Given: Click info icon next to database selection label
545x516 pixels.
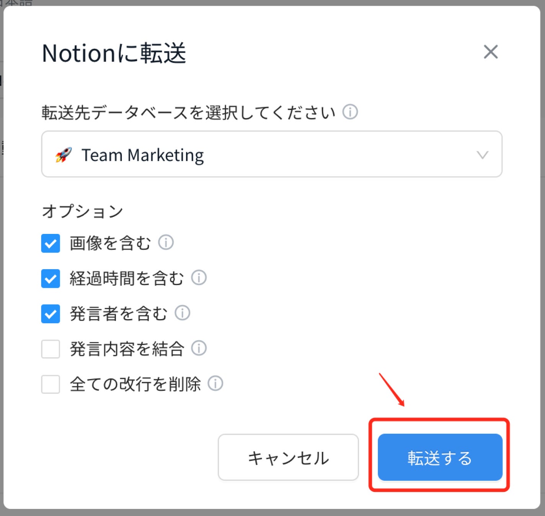Looking at the screenshot, I should 350,112.
